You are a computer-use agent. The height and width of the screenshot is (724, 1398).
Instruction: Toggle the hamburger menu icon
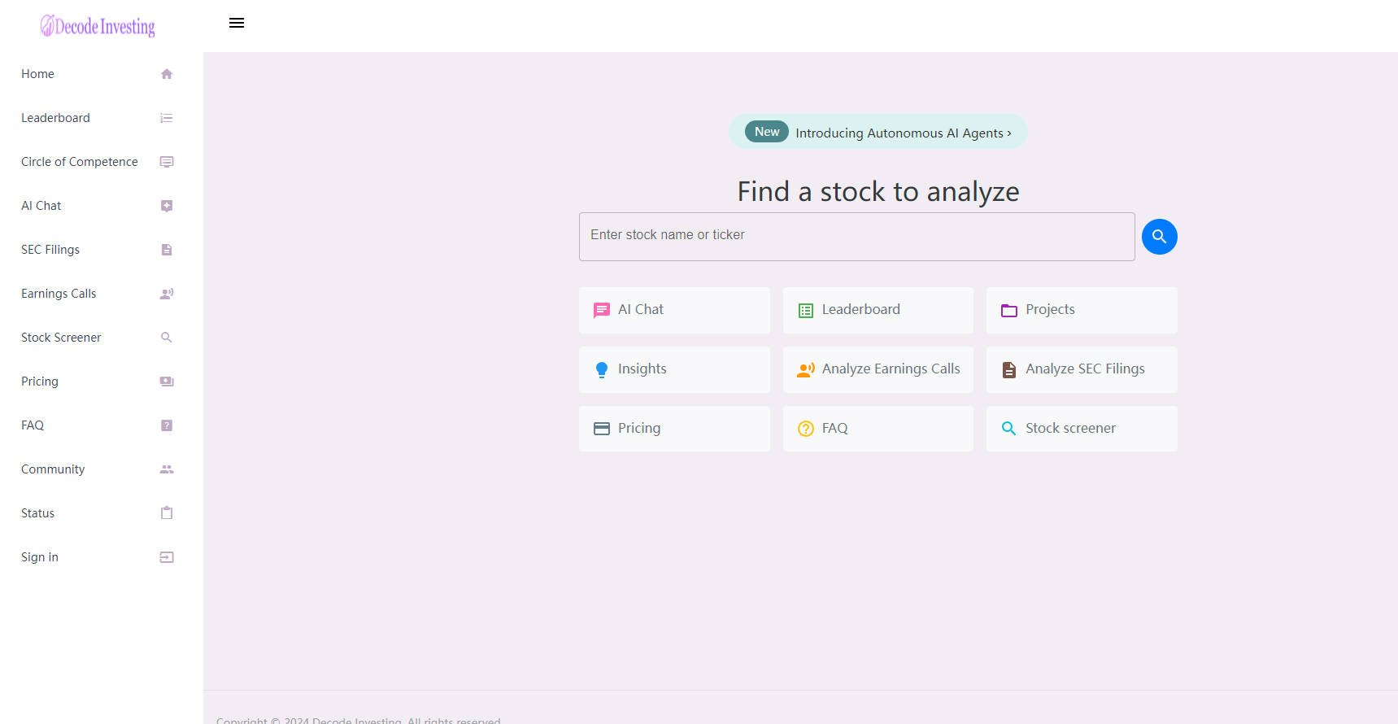pos(237,23)
